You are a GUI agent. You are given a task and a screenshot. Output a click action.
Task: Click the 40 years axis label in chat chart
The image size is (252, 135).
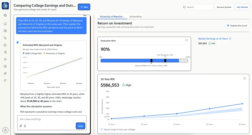click(x=79, y=83)
